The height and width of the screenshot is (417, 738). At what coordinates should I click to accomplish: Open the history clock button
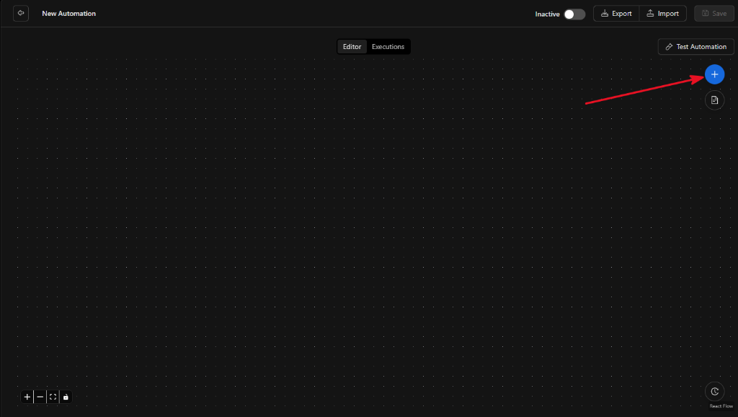coord(714,392)
